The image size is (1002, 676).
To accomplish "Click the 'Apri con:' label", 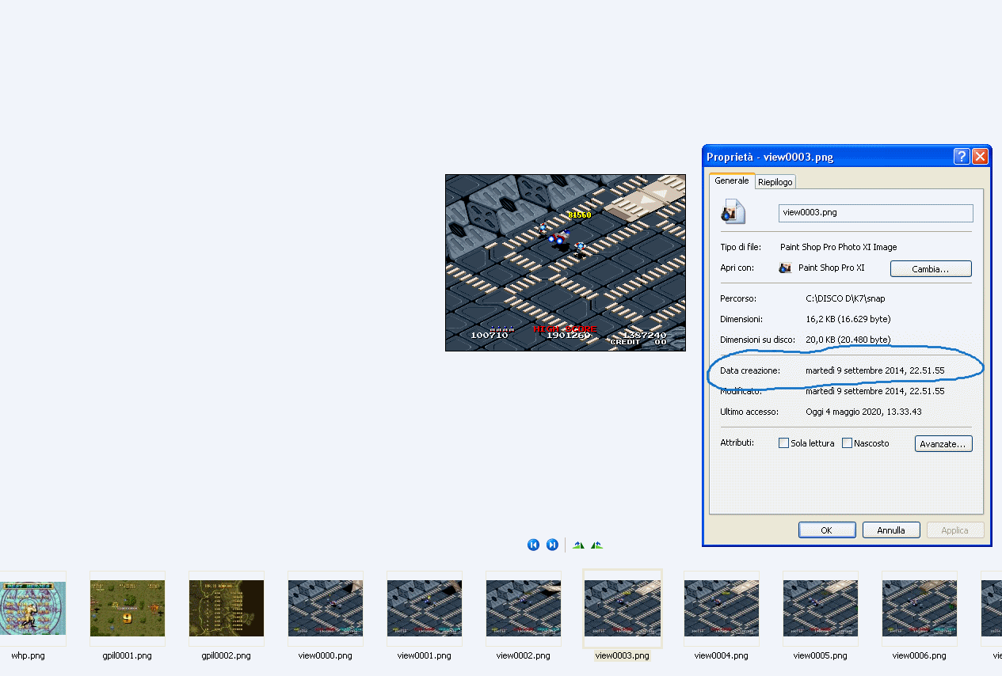I will [737, 268].
